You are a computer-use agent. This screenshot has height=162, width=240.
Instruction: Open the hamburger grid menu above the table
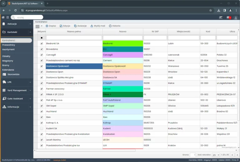coord(37,26)
